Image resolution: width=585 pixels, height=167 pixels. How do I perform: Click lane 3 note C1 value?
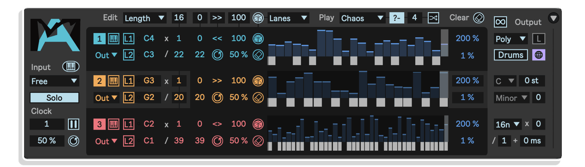tap(149, 141)
